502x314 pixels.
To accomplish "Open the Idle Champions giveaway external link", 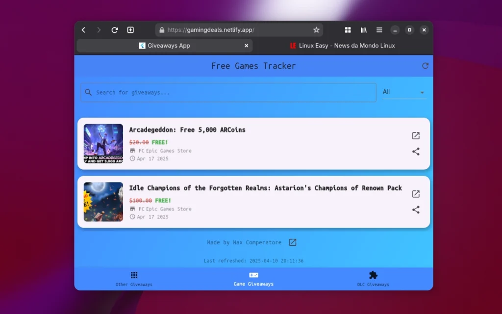I will pyautogui.click(x=416, y=194).
